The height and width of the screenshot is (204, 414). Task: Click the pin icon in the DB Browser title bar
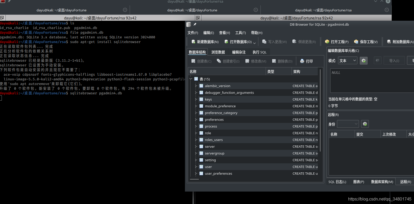[x=195, y=24]
